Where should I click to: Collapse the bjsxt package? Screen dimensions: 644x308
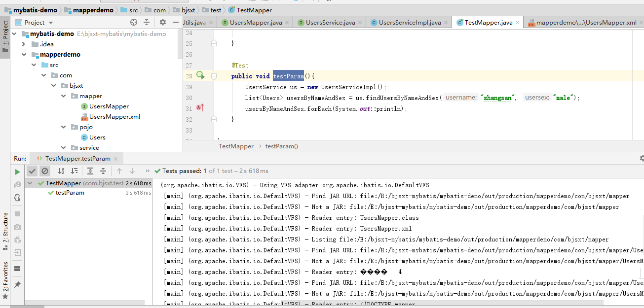click(x=53, y=86)
